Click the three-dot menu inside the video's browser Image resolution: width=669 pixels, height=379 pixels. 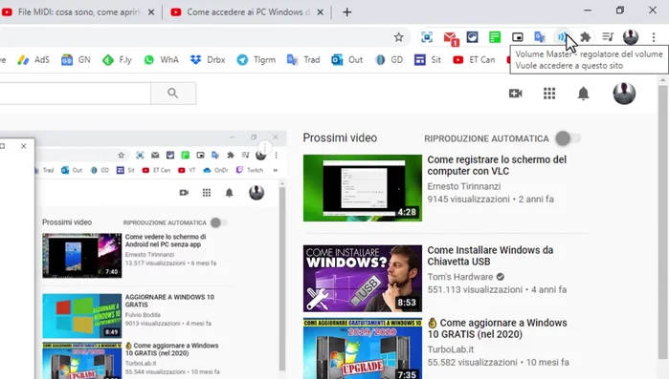tap(276, 156)
